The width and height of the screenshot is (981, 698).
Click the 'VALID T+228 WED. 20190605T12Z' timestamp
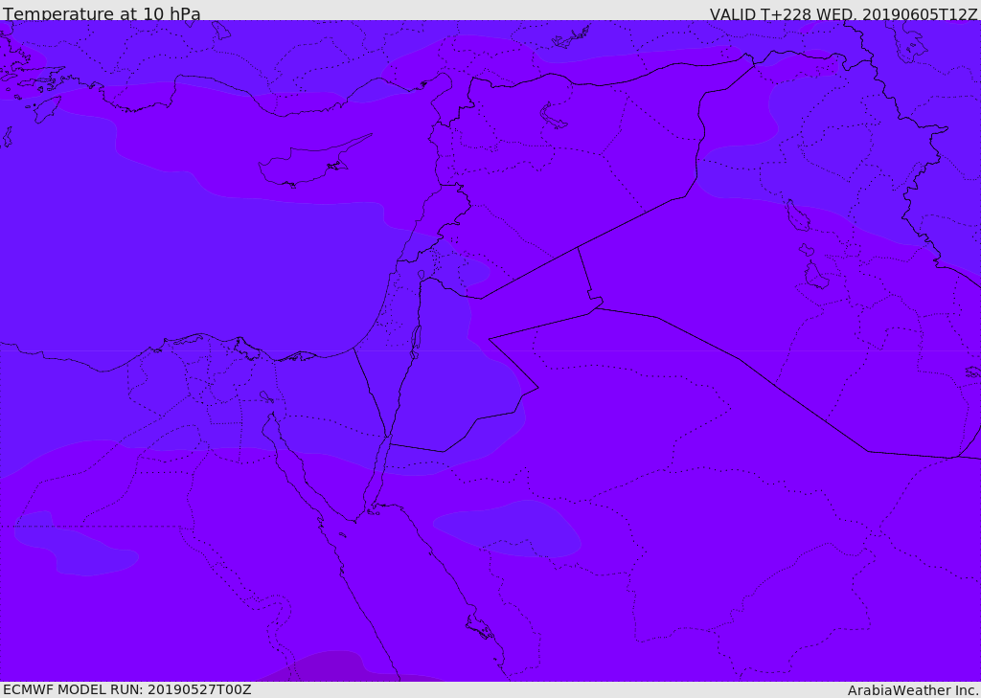pyautogui.click(x=843, y=13)
